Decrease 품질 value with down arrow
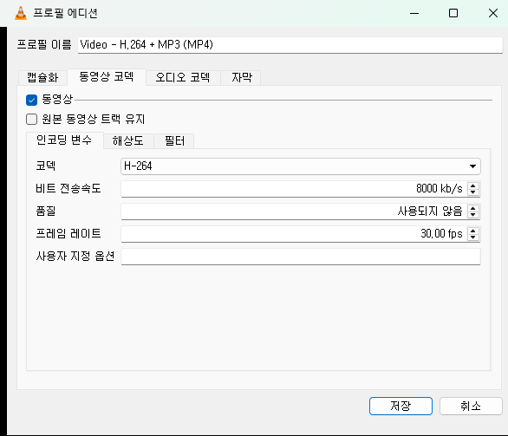The width and height of the screenshot is (508, 436). [x=473, y=215]
